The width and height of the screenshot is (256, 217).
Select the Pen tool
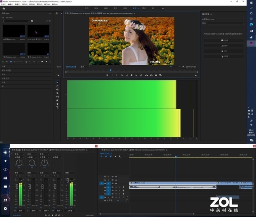click(x=57, y=100)
